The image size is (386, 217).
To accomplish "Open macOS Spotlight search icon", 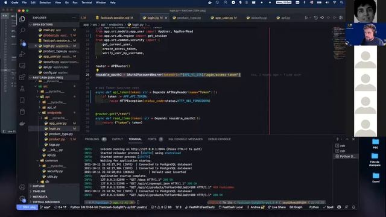I will 341,2.
